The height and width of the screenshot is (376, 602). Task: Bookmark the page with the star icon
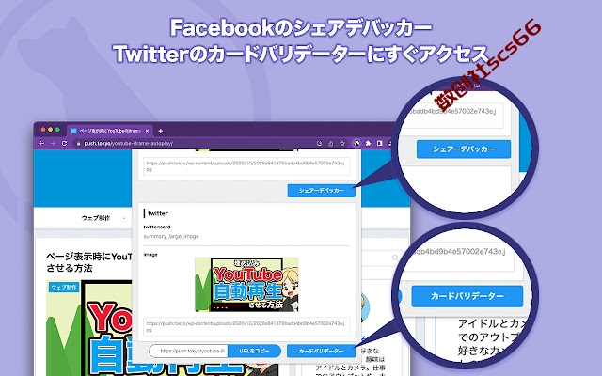point(342,143)
